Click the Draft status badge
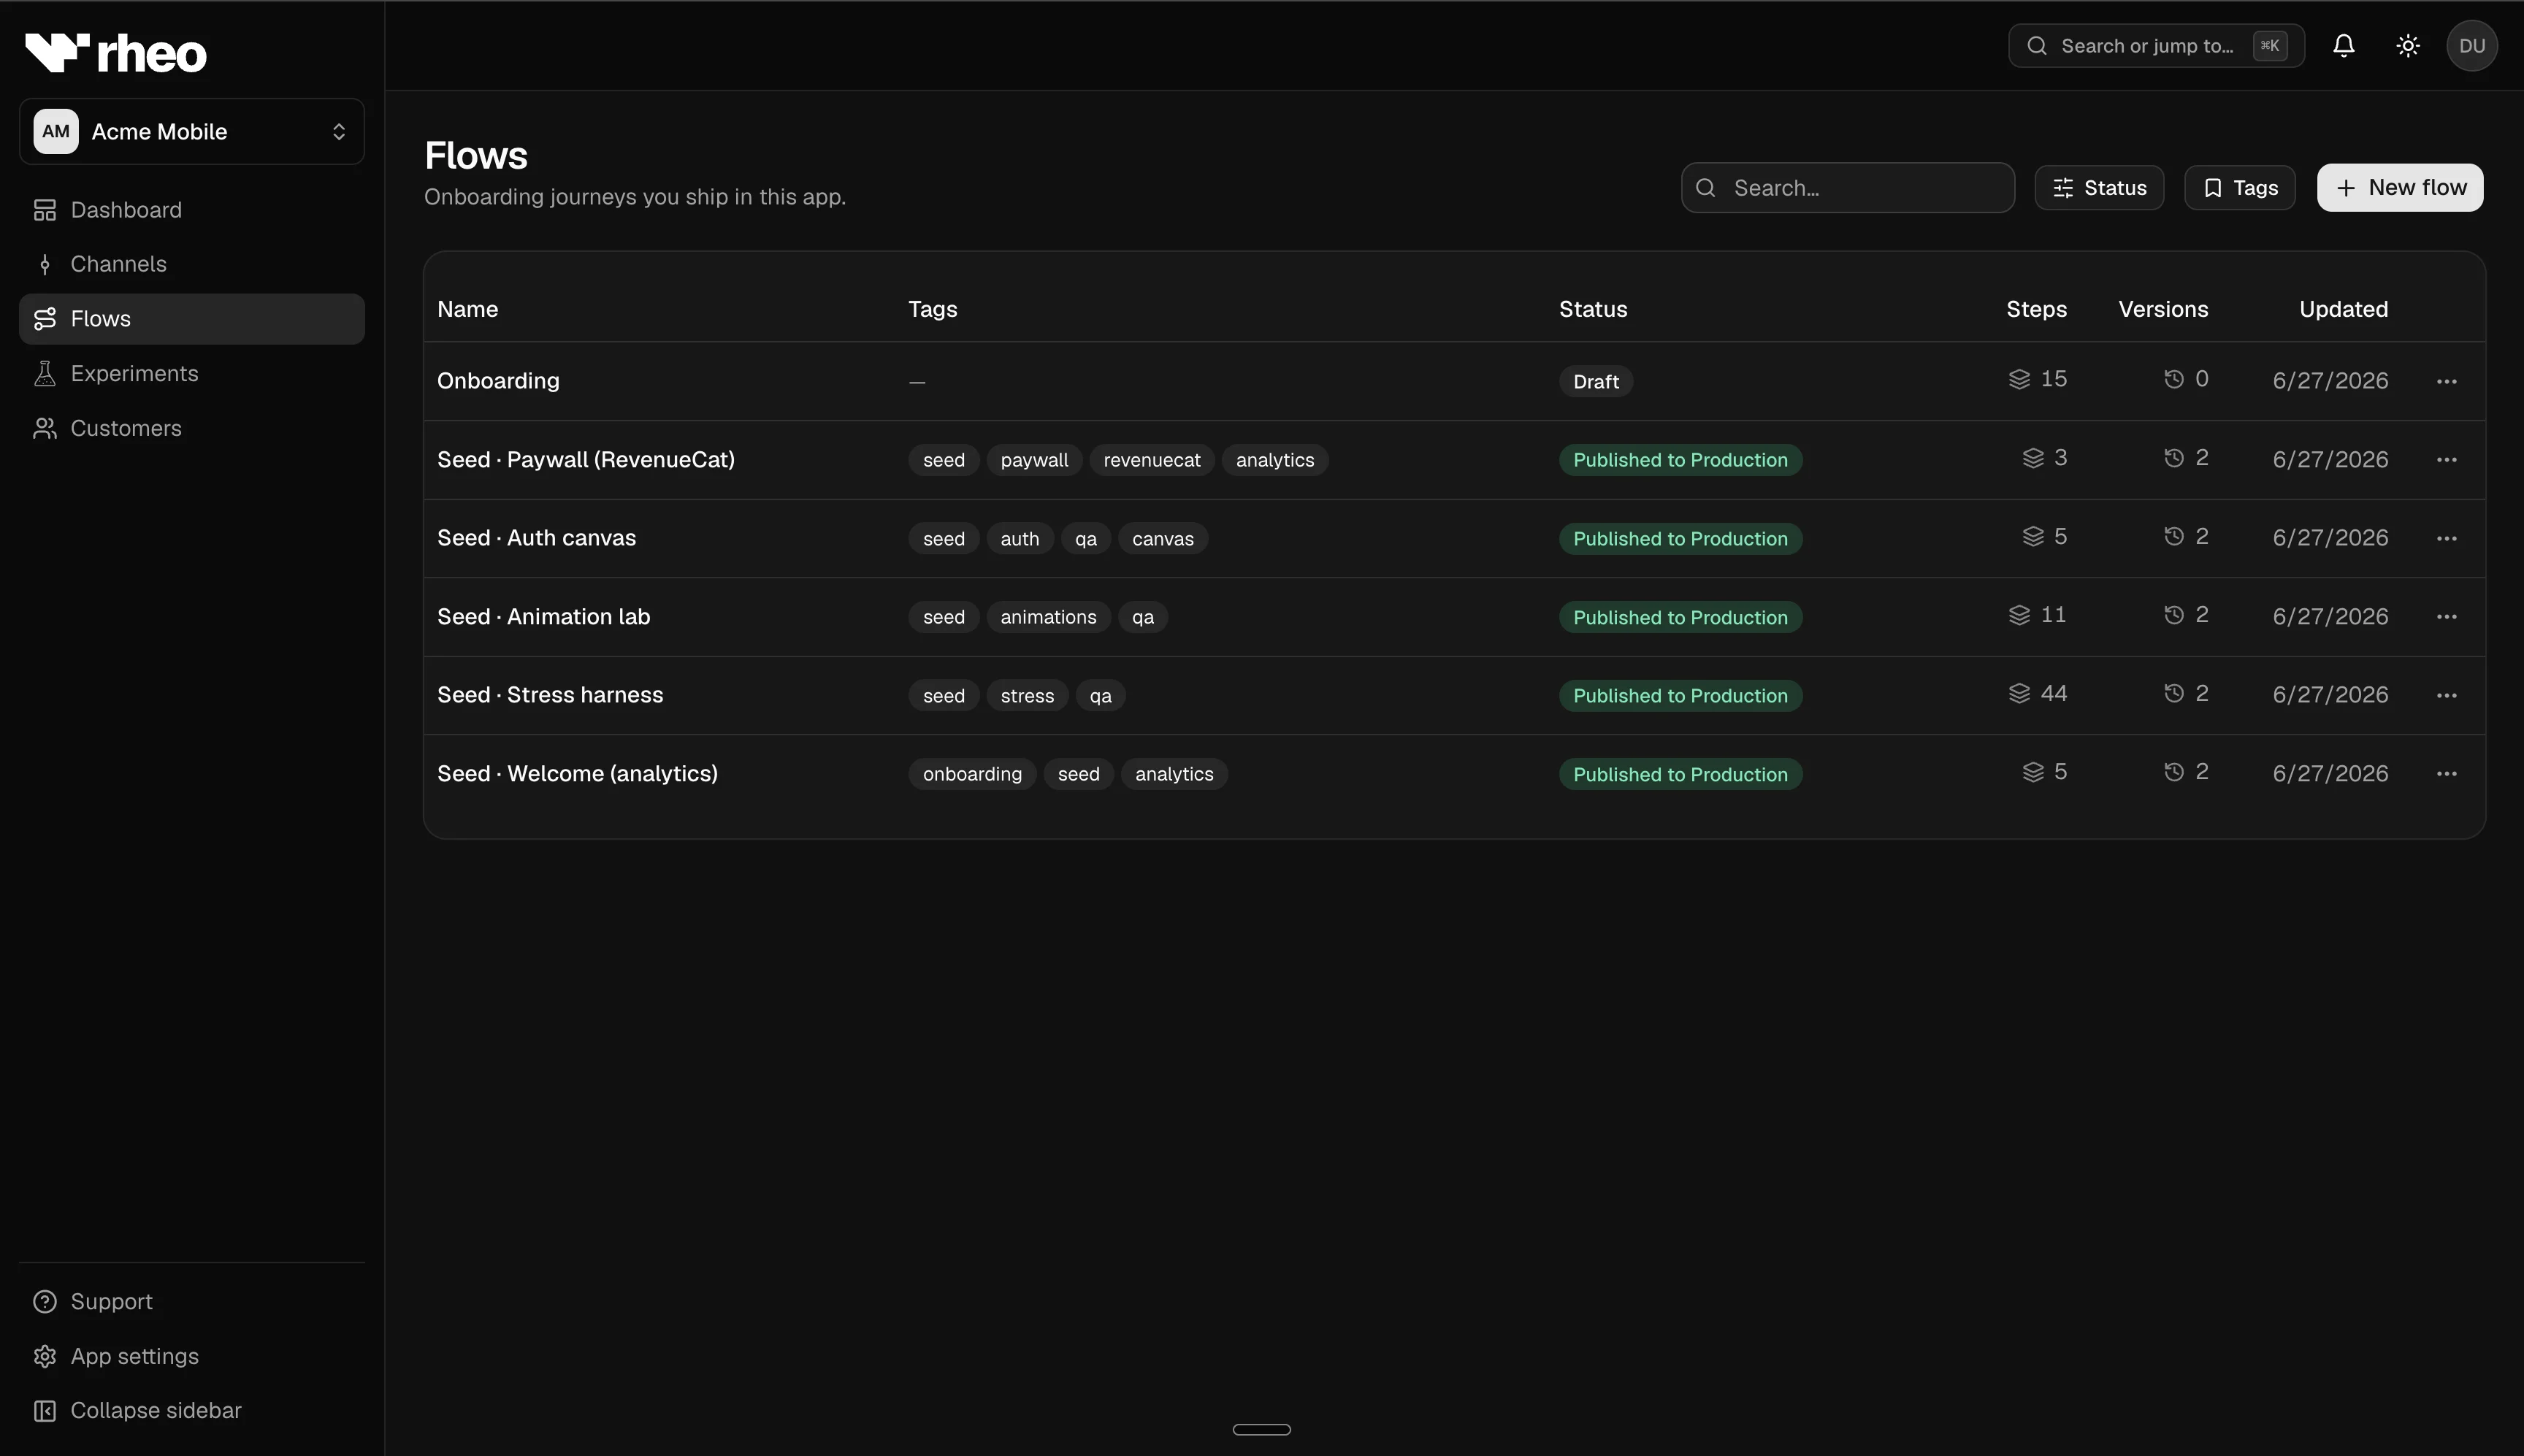Viewport: 2524px width, 1456px height. (x=1595, y=381)
